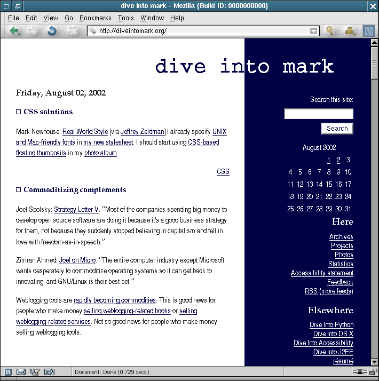379x381 pixels.
Task: Visit the Dive Into Accessibility link
Action: [x=323, y=343]
